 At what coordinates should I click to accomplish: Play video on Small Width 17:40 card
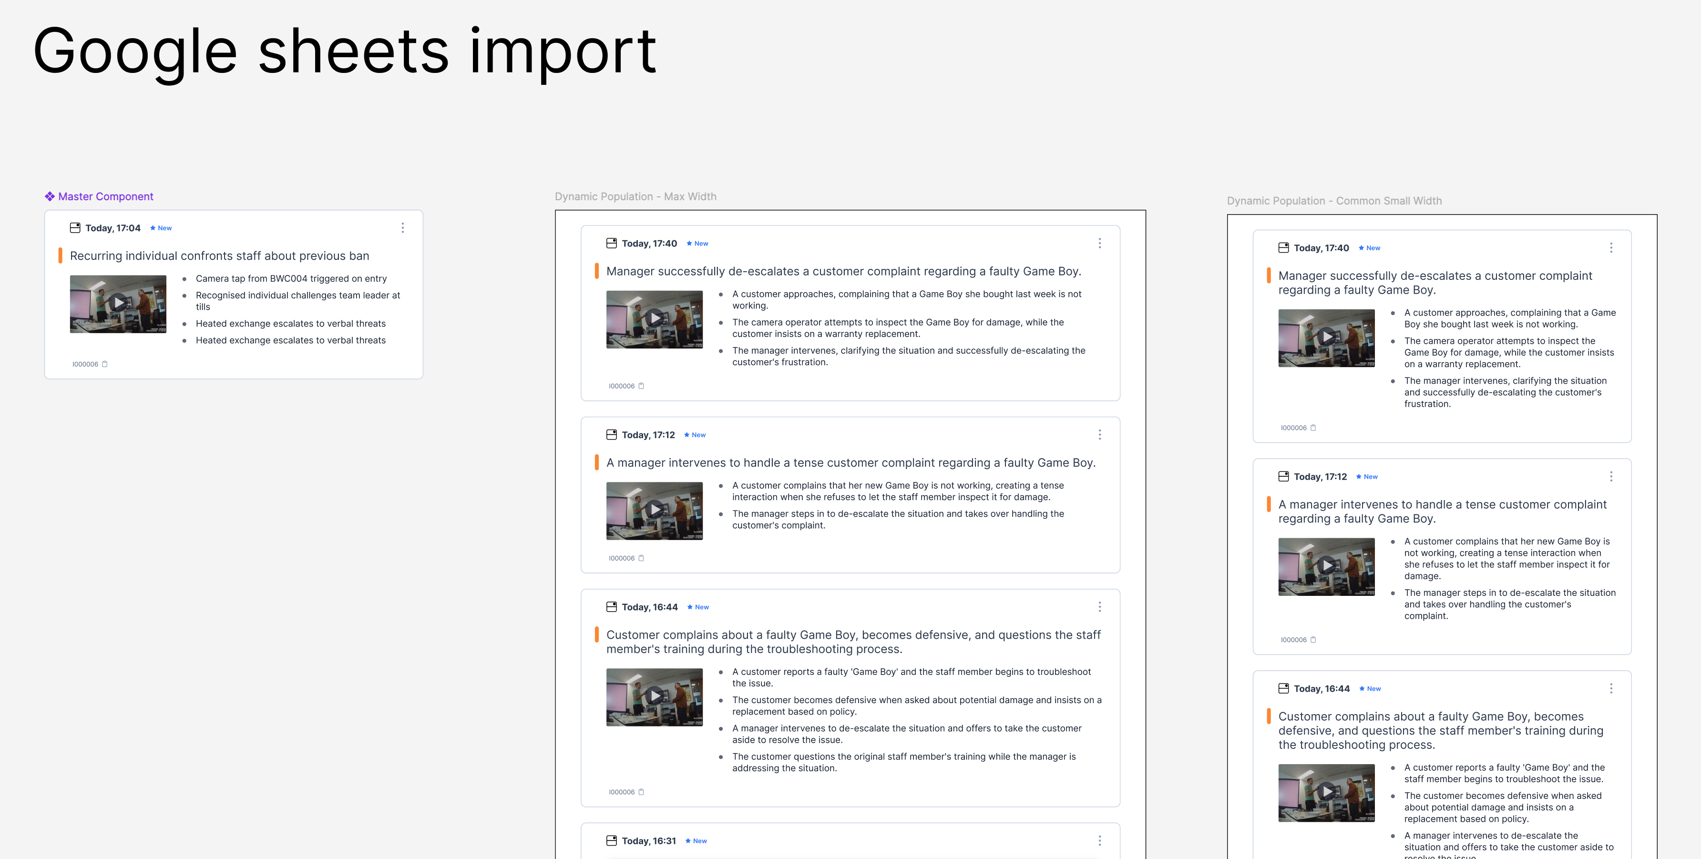click(1327, 337)
